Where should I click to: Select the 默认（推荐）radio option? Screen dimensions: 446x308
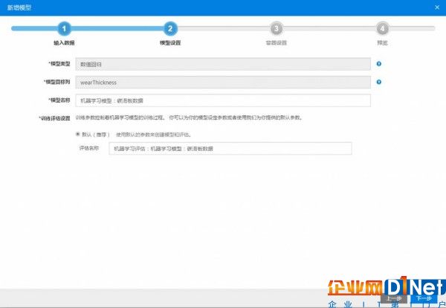[x=77, y=134]
